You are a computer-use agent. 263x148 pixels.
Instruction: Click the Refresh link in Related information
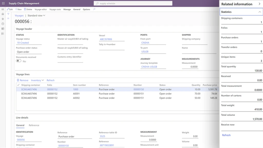tap(226, 135)
